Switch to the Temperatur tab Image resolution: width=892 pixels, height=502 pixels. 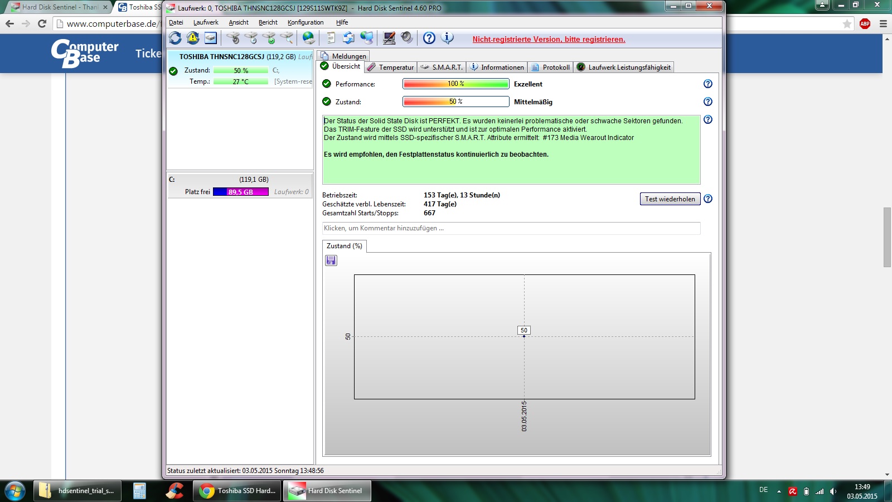click(x=390, y=67)
